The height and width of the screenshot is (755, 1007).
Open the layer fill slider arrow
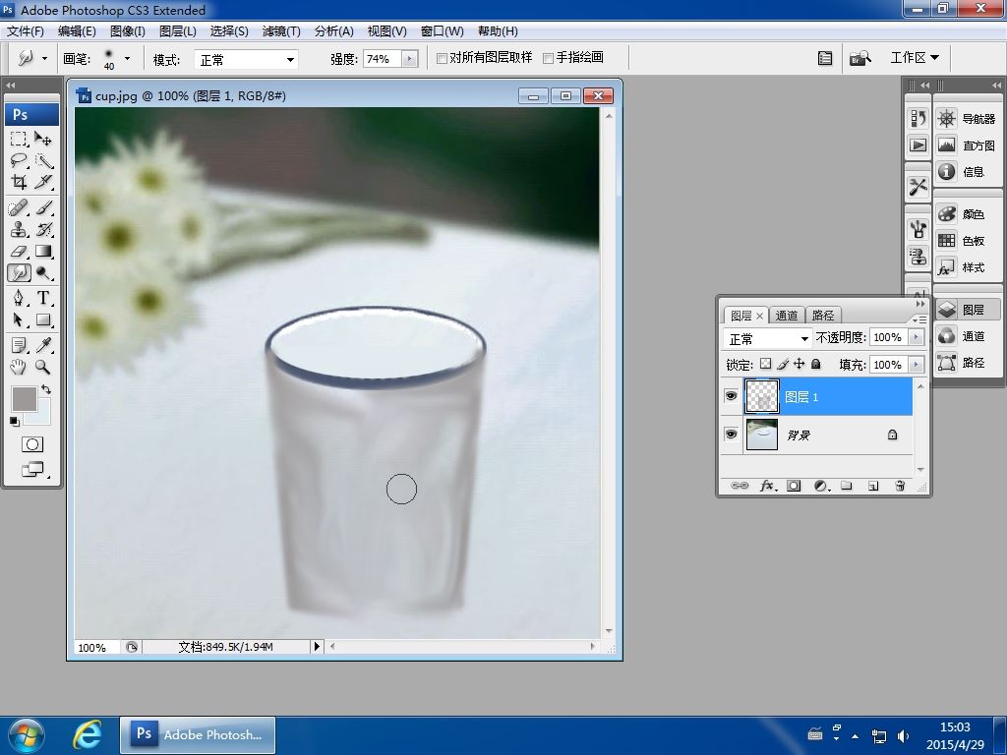(917, 365)
